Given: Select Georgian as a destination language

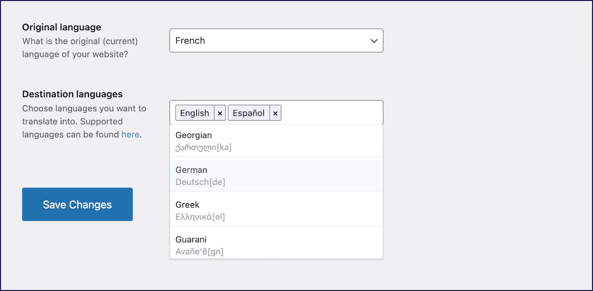Looking at the screenshot, I should pyautogui.click(x=277, y=140).
